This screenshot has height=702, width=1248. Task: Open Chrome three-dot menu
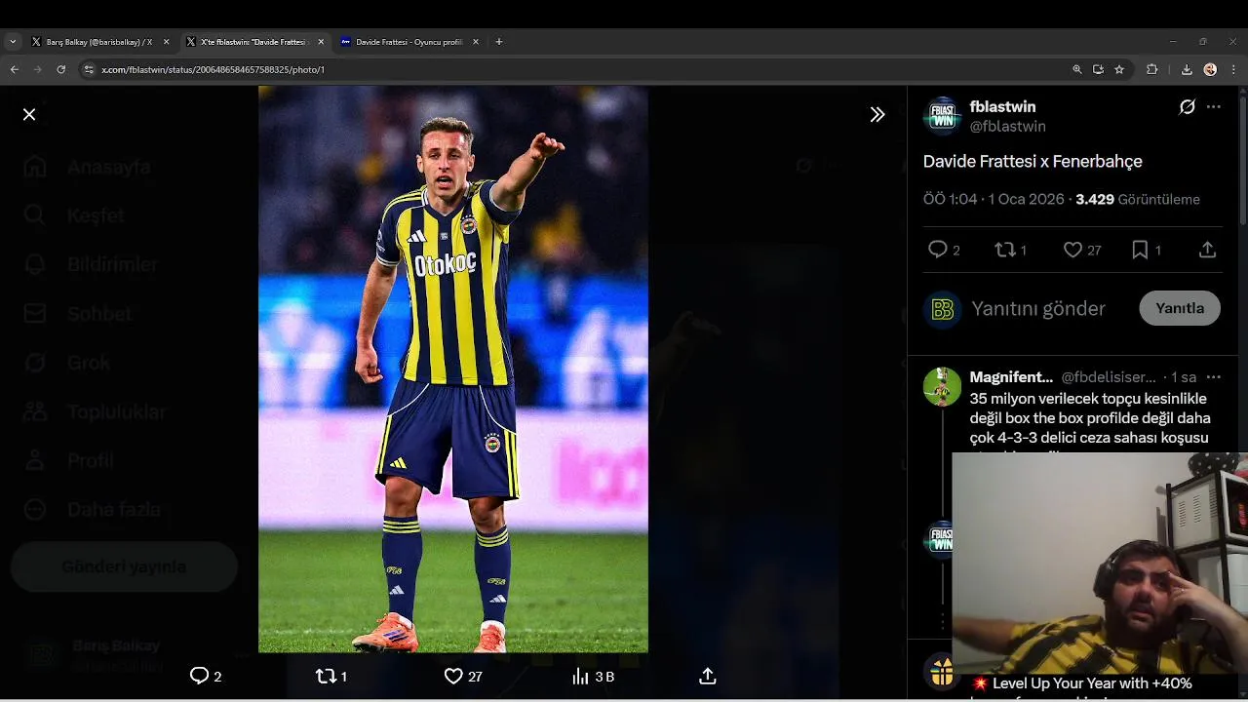[1233, 69]
